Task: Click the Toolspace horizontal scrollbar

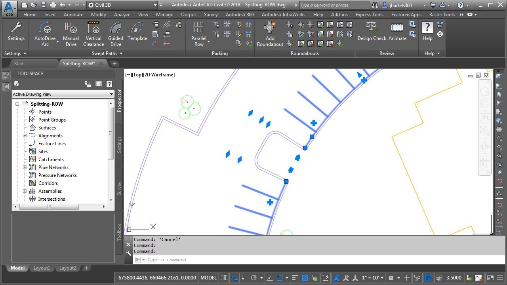Action: point(49,207)
